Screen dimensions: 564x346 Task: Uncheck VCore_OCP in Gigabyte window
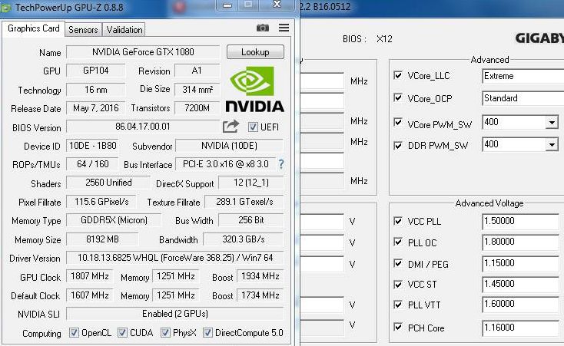pyautogui.click(x=398, y=97)
